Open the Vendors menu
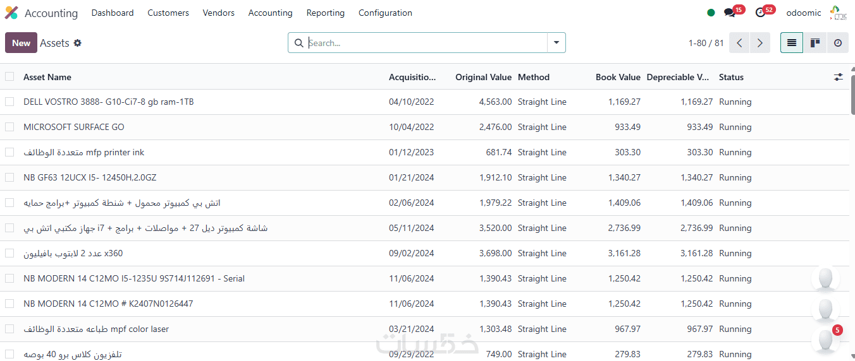The width and height of the screenshot is (855, 361). [x=218, y=13]
